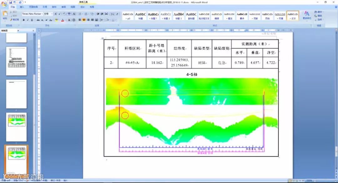Apply the Character Shading icon
Viewport: 338px width, 183px height.
[x=69, y=20]
